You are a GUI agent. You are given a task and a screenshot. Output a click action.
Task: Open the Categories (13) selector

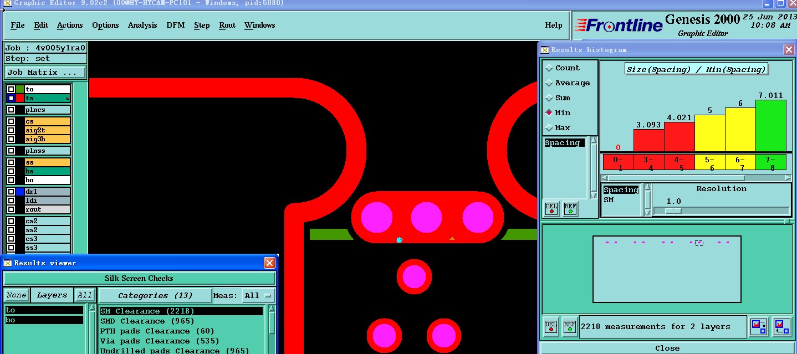coord(155,295)
